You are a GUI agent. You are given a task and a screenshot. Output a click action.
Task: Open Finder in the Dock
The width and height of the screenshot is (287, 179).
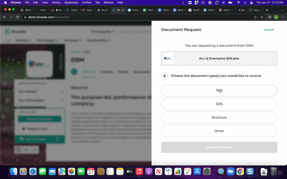coord(13,172)
